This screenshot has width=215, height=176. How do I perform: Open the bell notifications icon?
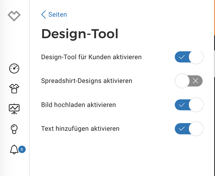(x=14, y=150)
